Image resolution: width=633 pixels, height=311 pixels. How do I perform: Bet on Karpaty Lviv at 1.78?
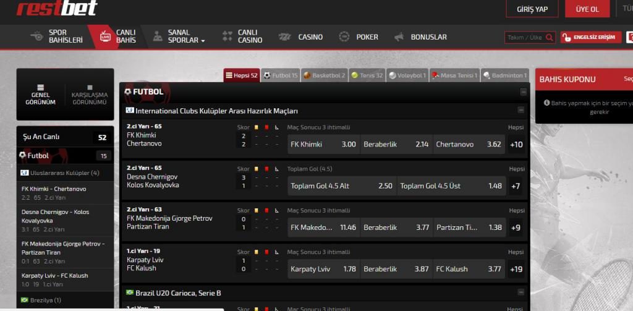323,269
